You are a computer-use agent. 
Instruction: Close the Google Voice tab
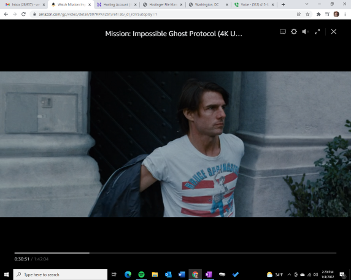[x=272, y=5]
